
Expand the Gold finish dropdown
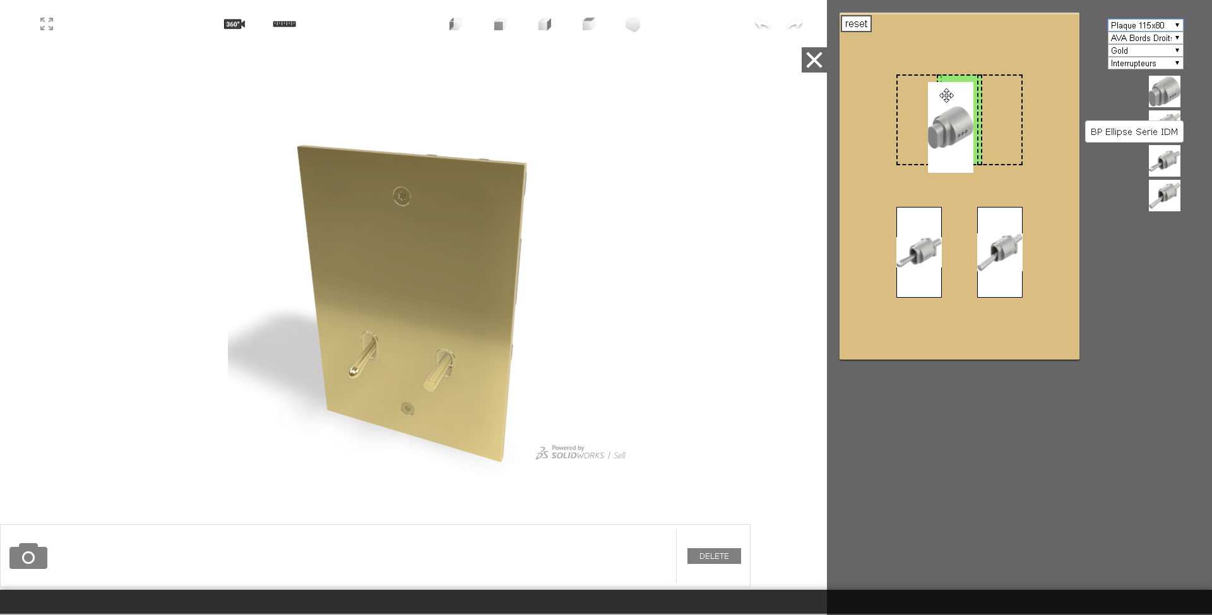tap(1145, 50)
